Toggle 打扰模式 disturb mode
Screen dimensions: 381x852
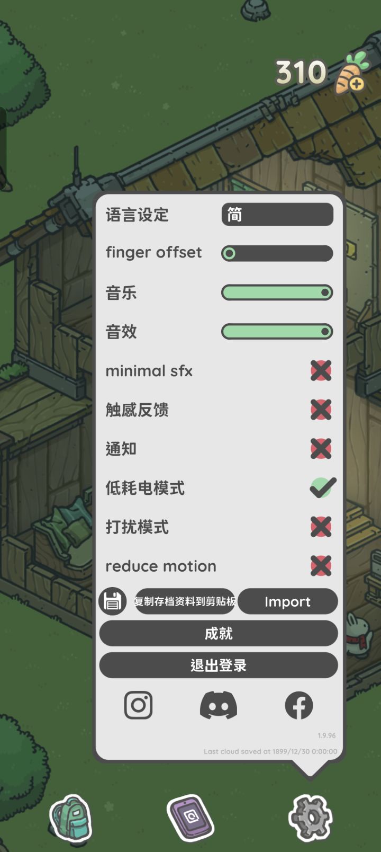[321, 527]
